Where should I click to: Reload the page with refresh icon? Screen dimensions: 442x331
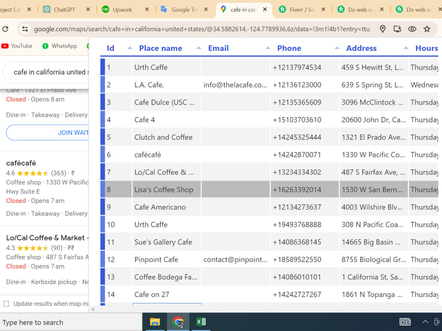click(x=5, y=29)
